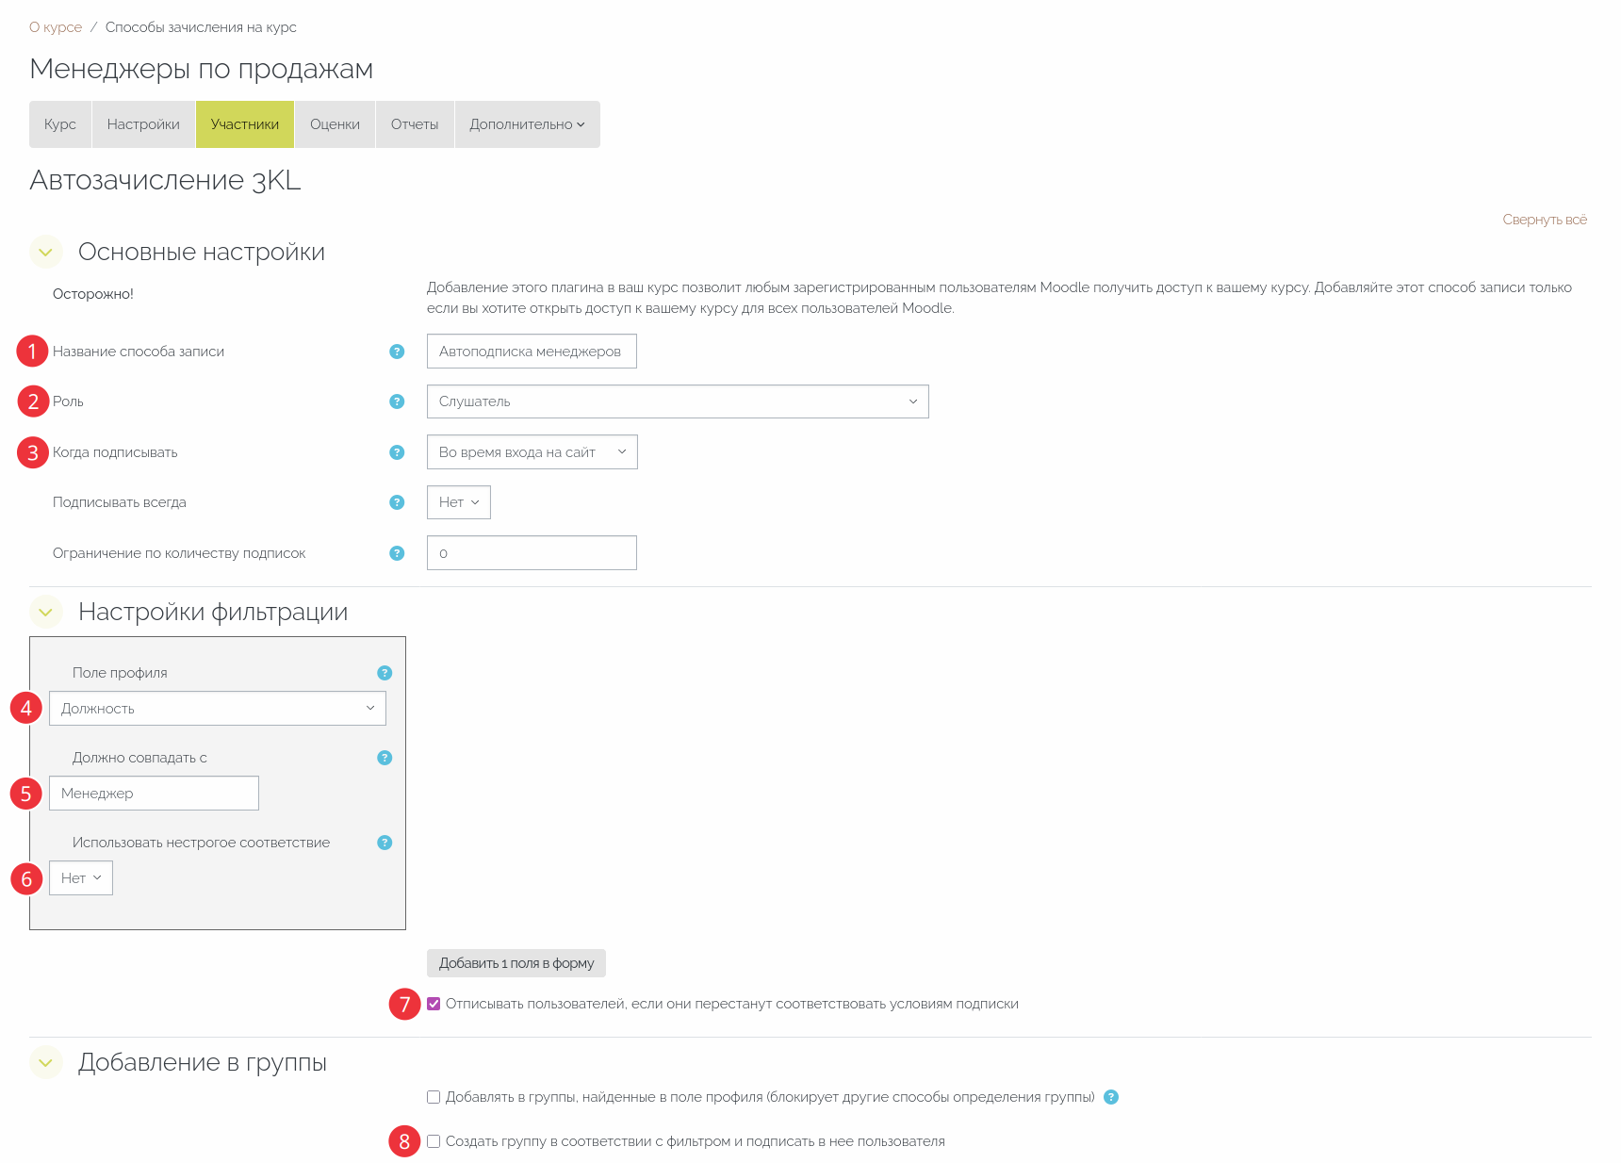This screenshot has width=1621, height=1163.
Task: Open help icon for Роль field
Action: pyautogui.click(x=397, y=401)
